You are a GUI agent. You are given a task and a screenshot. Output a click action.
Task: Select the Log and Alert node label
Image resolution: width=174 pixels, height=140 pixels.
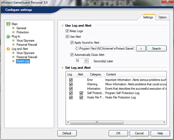[x=20, y=49]
